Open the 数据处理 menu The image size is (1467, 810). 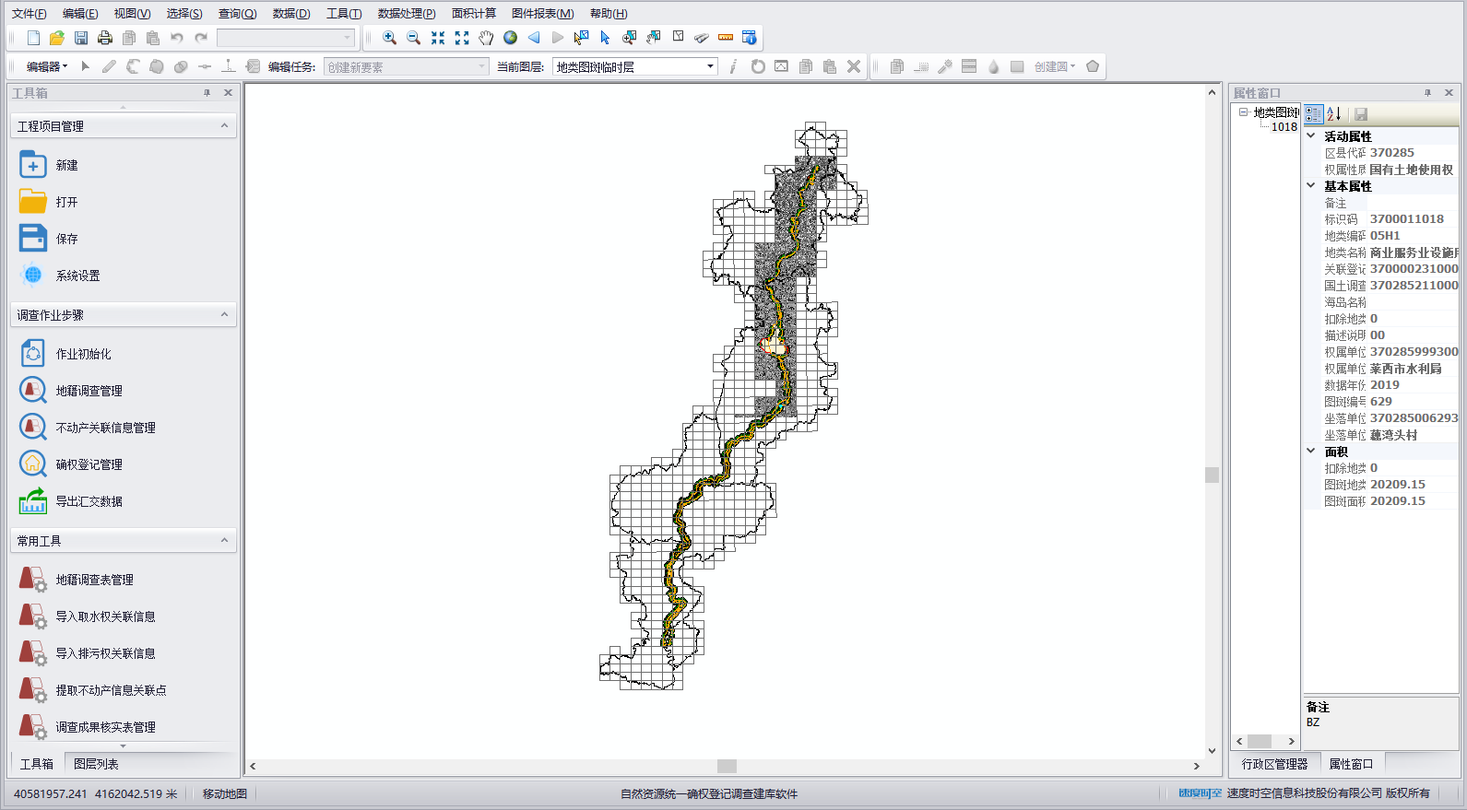tap(406, 13)
